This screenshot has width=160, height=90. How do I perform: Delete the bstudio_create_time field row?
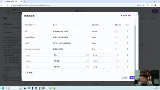(127, 49)
